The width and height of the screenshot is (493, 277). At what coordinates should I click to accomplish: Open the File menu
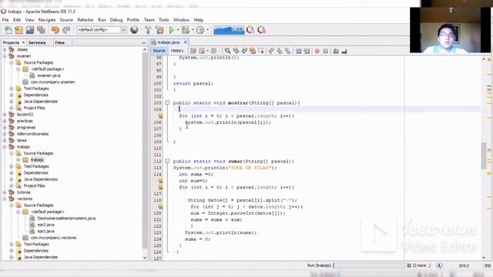tap(5, 20)
